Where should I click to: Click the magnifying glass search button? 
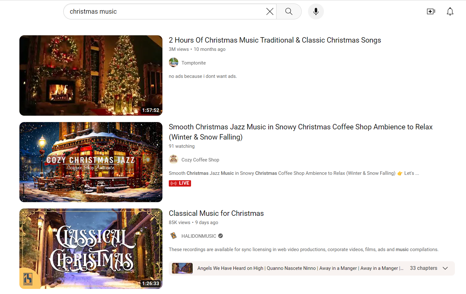(x=289, y=11)
